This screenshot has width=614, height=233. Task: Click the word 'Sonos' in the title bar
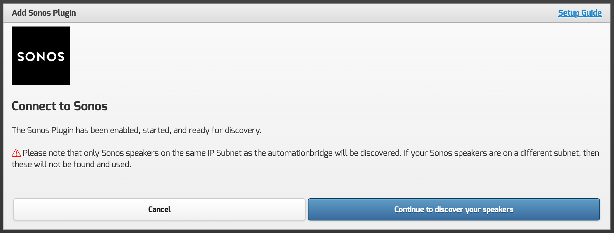pos(39,13)
